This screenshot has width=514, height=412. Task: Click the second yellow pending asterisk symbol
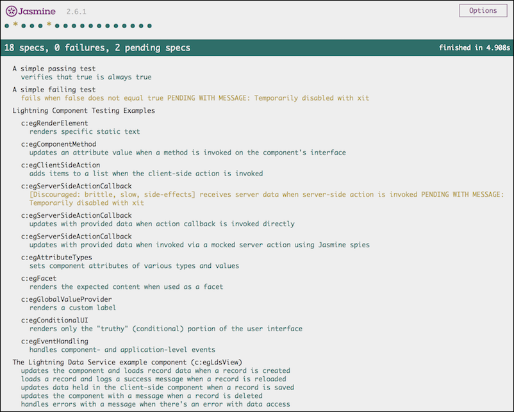point(49,24)
